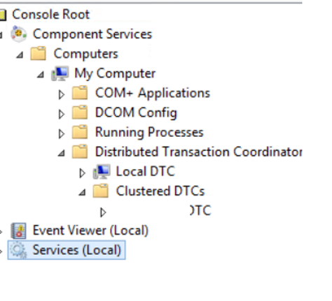Click the COM+ Applications folder icon
Image resolution: width=332 pixels, height=301 pixels.
click(80, 93)
